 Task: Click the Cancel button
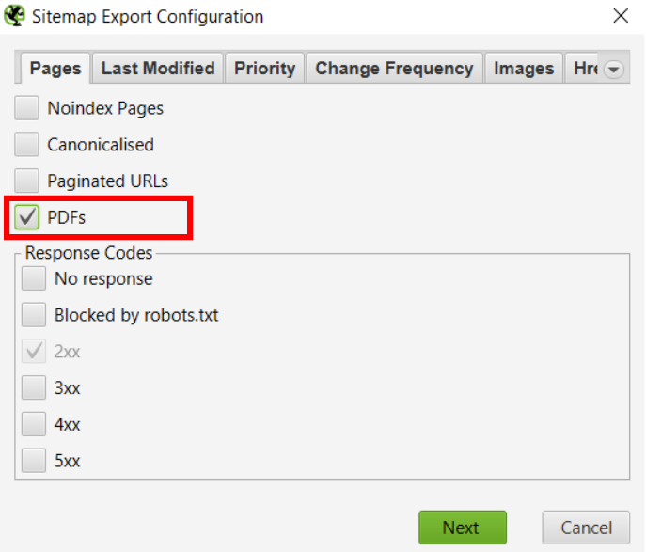[x=586, y=528]
